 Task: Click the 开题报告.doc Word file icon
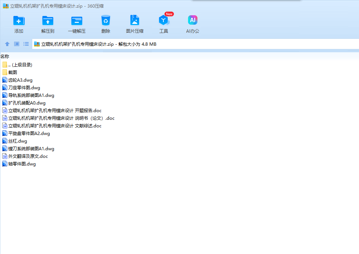[x=5, y=111]
